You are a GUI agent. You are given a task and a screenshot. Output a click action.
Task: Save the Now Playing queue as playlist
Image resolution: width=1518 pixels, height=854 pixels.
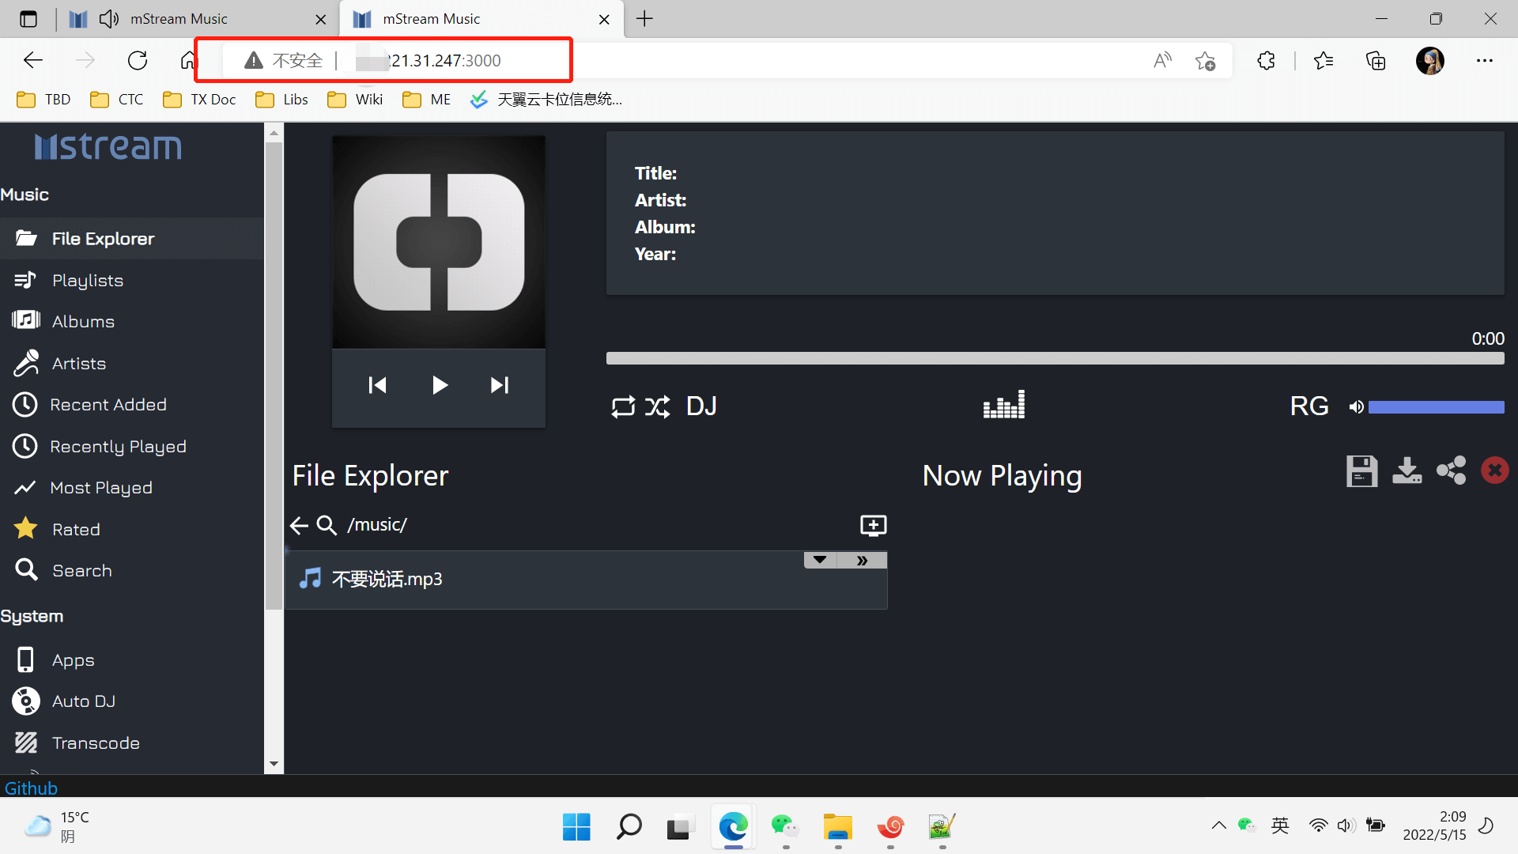pyautogui.click(x=1361, y=471)
